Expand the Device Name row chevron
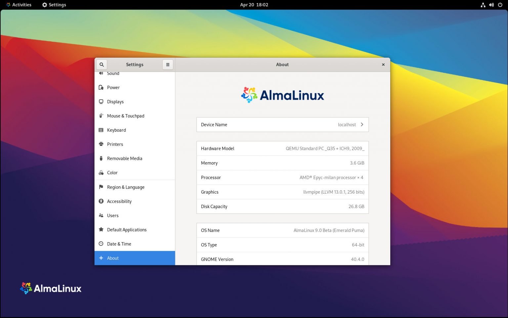This screenshot has height=318, width=508. (x=362, y=124)
